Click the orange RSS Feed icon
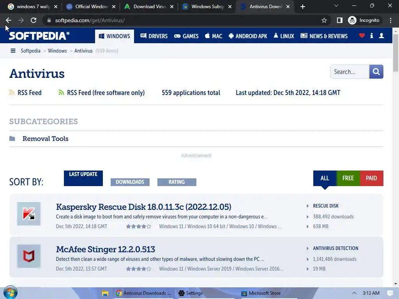This screenshot has width=399, height=299. [x=12, y=93]
